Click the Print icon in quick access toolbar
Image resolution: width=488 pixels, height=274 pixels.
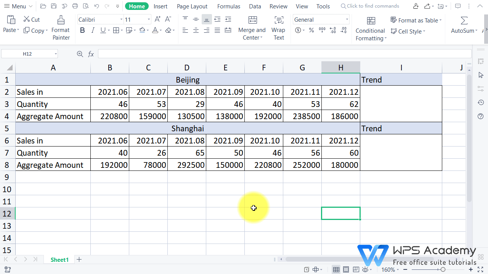pos(75,6)
